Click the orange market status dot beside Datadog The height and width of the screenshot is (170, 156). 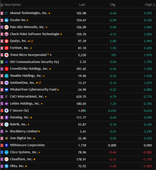pos(31,118)
